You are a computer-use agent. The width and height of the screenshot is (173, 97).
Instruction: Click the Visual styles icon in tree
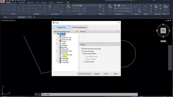coord(61,62)
